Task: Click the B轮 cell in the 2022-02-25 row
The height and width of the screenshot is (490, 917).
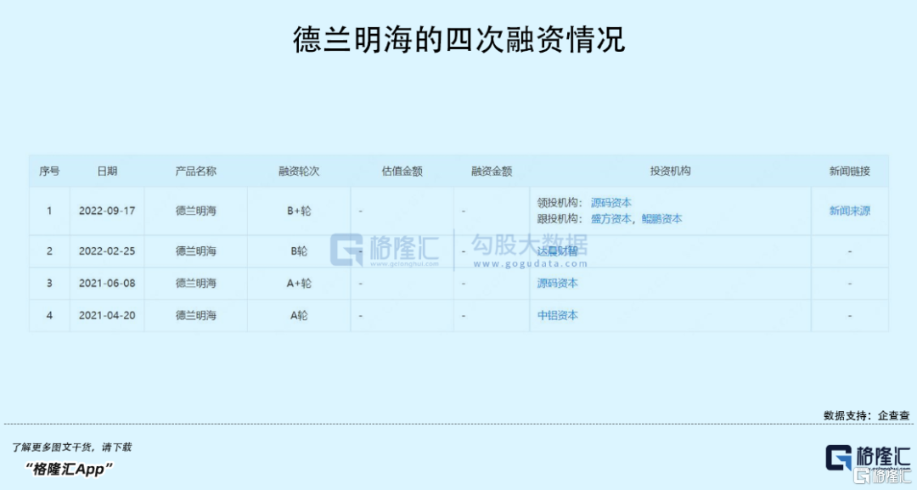Action: pyautogui.click(x=299, y=251)
